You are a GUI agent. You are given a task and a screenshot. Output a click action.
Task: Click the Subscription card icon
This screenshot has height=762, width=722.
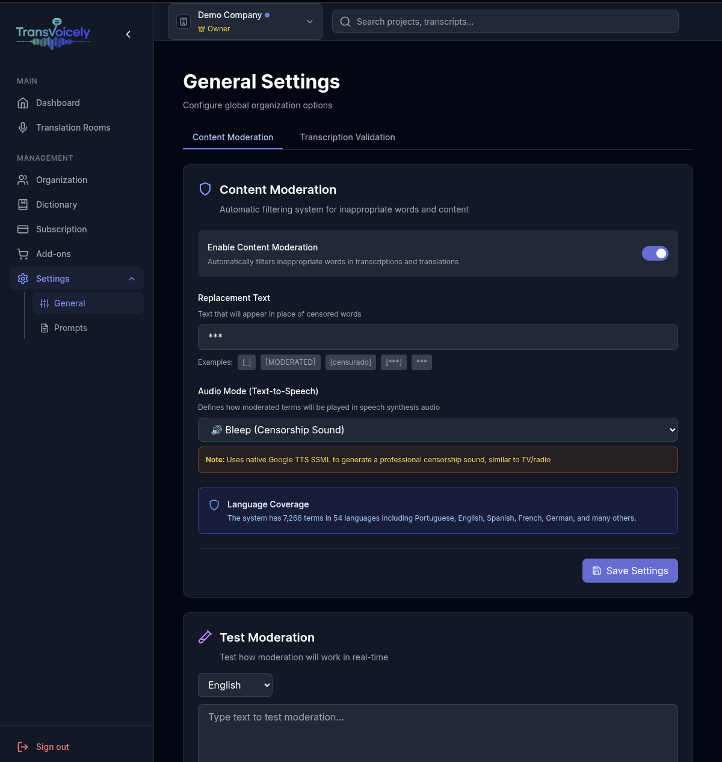(x=23, y=229)
